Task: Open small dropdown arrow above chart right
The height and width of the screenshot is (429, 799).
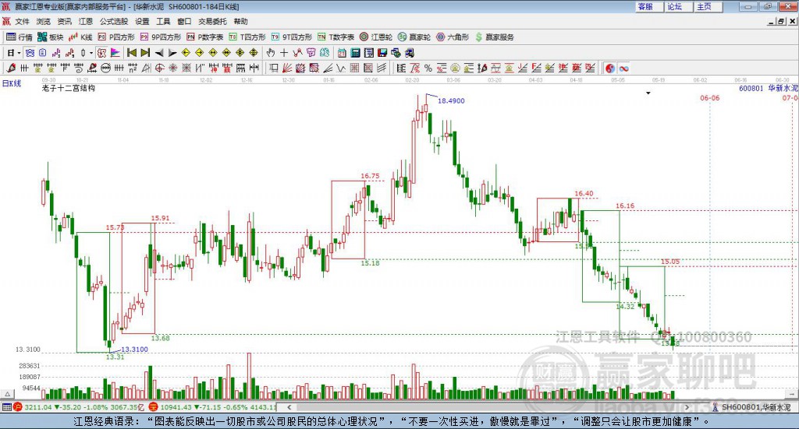Action: tap(648, 93)
